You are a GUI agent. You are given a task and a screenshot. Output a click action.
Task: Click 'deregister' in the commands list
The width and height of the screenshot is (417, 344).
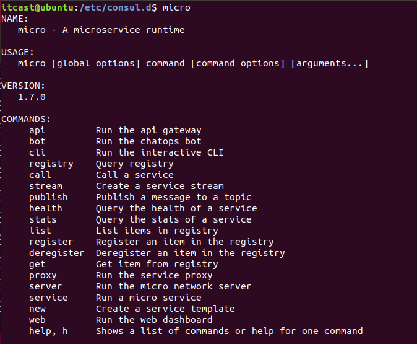[x=57, y=253]
